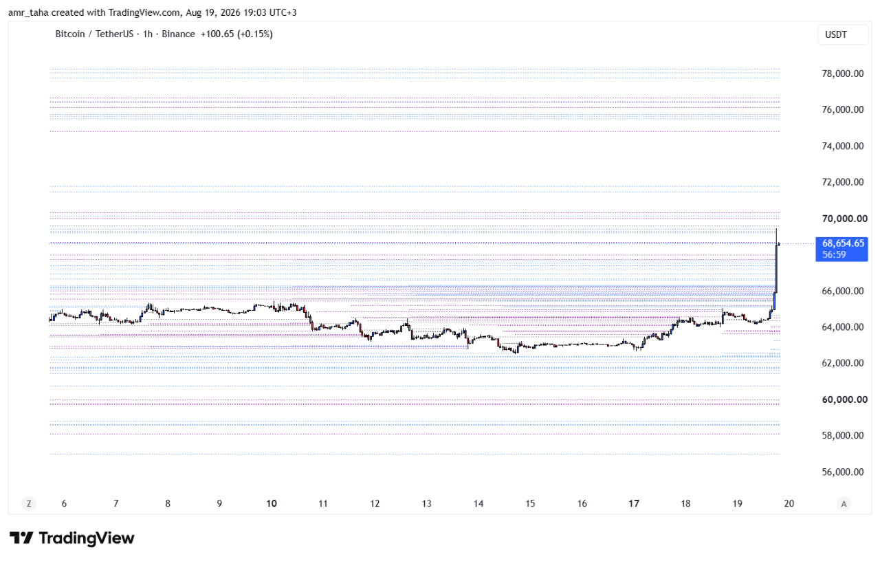Click bold date 17 on the time axis

[634, 504]
